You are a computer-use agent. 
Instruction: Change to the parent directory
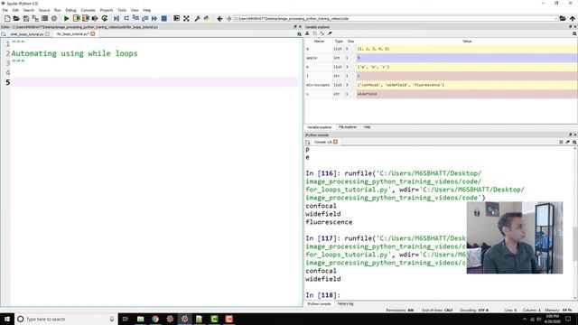572,18
